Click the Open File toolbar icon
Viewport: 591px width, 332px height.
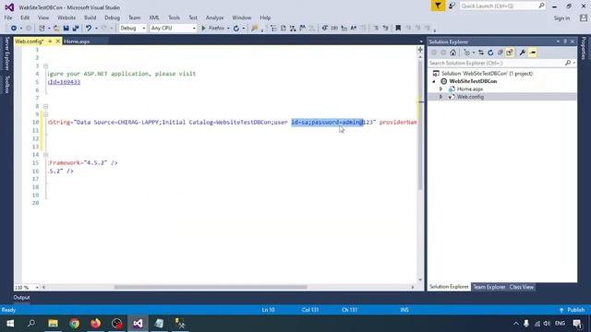(56, 29)
